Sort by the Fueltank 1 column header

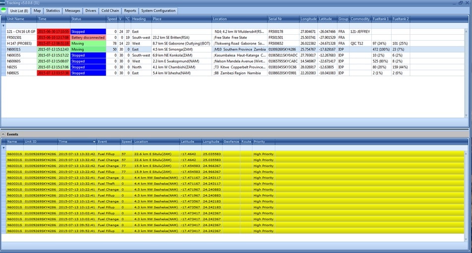(x=381, y=19)
